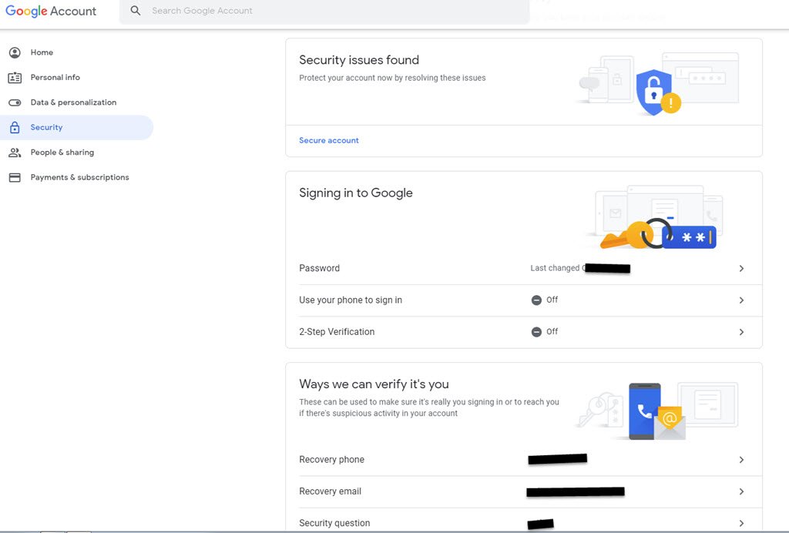The image size is (789, 533).
Task: Click the Off text beside 2-Step Verification
Action: pos(552,331)
